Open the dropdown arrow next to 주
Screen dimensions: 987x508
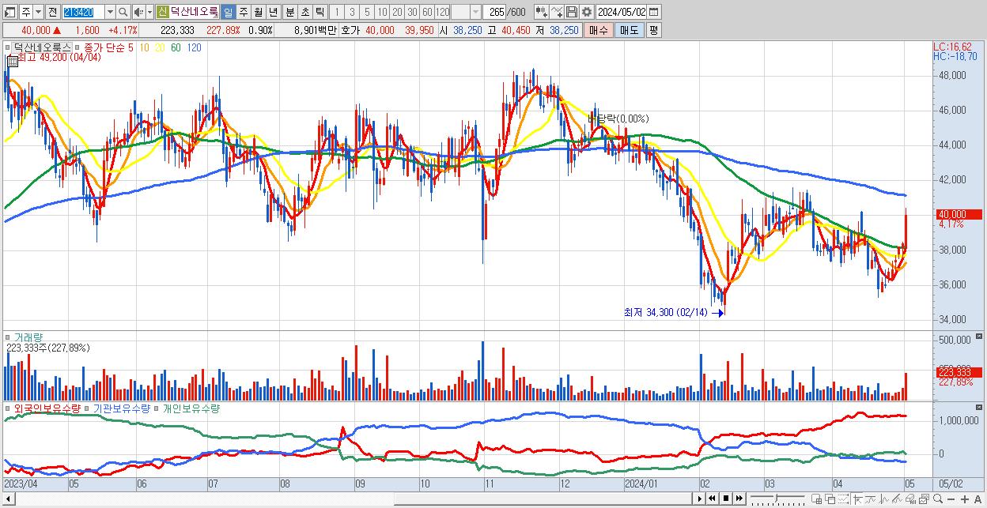[x=39, y=12]
